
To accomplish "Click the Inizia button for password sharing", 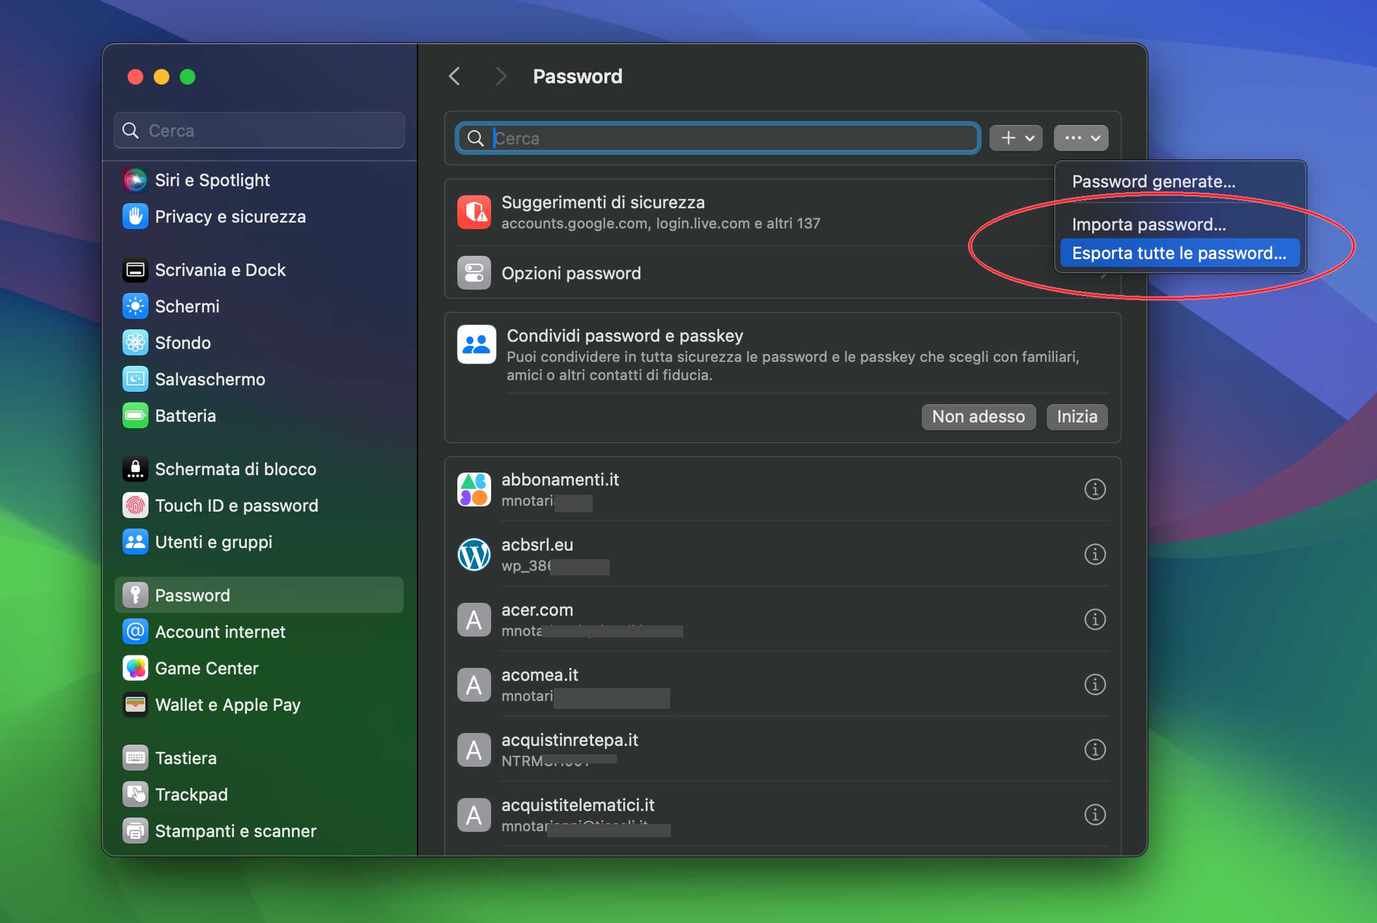I will click(1076, 417).
